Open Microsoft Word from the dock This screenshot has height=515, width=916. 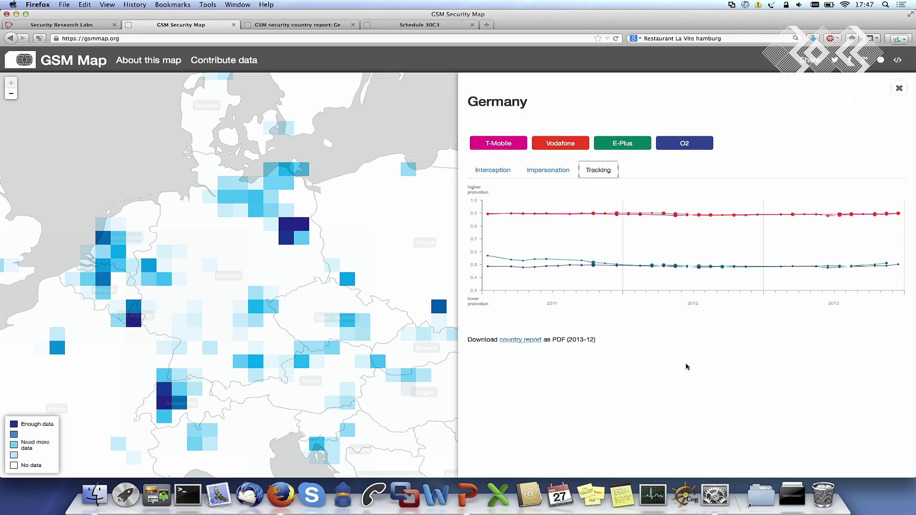coord(436,495)
